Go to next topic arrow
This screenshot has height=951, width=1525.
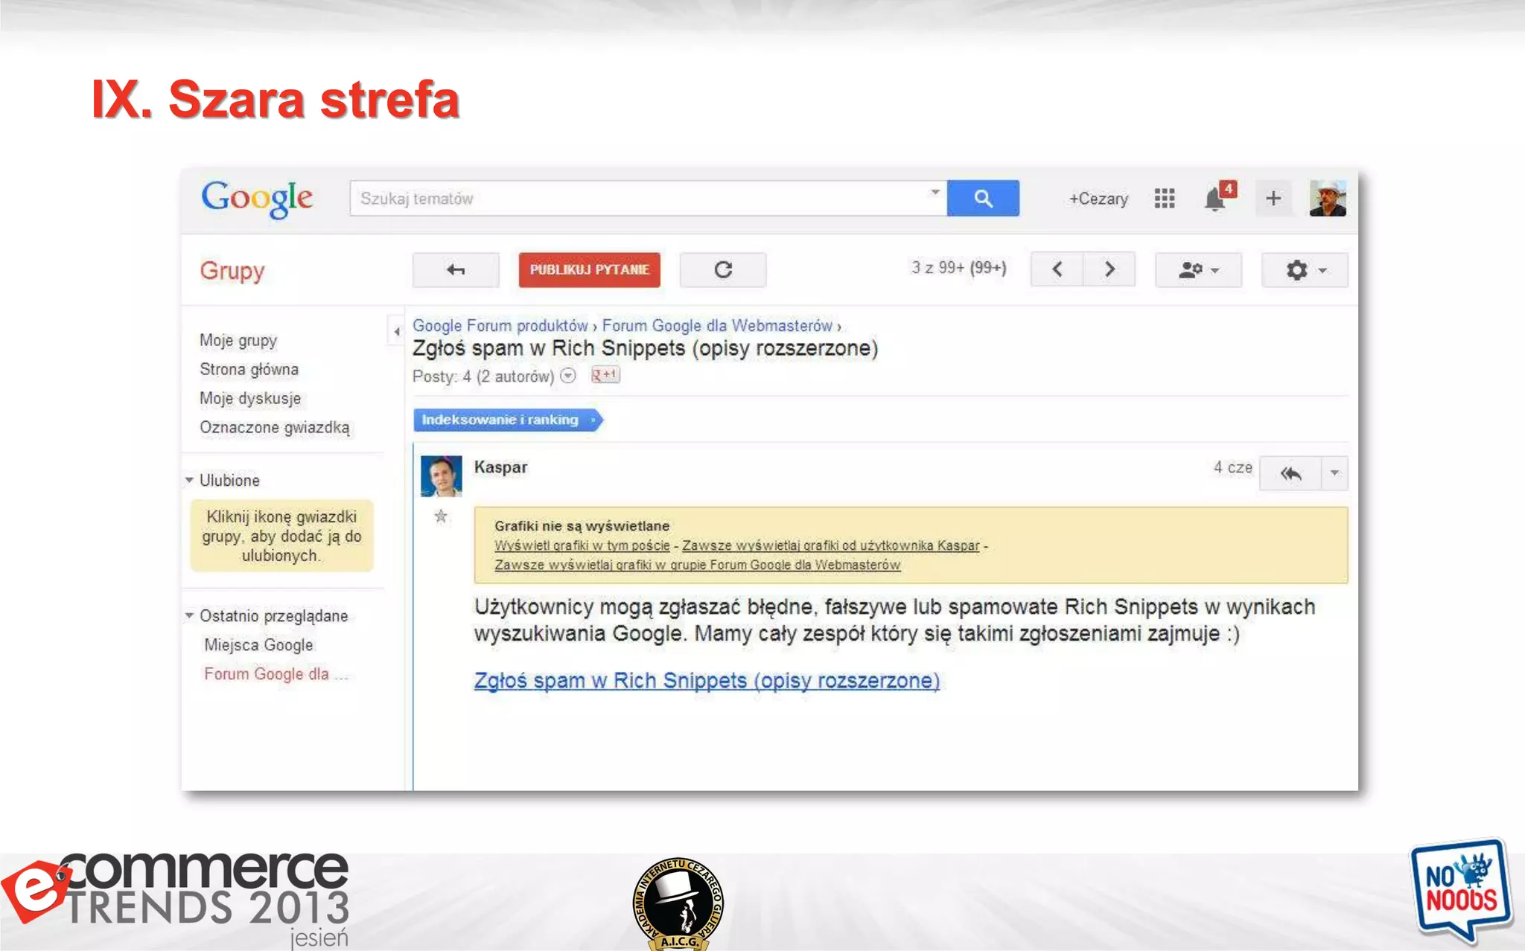[x=1109, y=269]
